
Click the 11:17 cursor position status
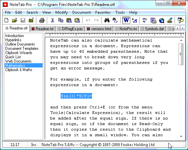(15, 145)
